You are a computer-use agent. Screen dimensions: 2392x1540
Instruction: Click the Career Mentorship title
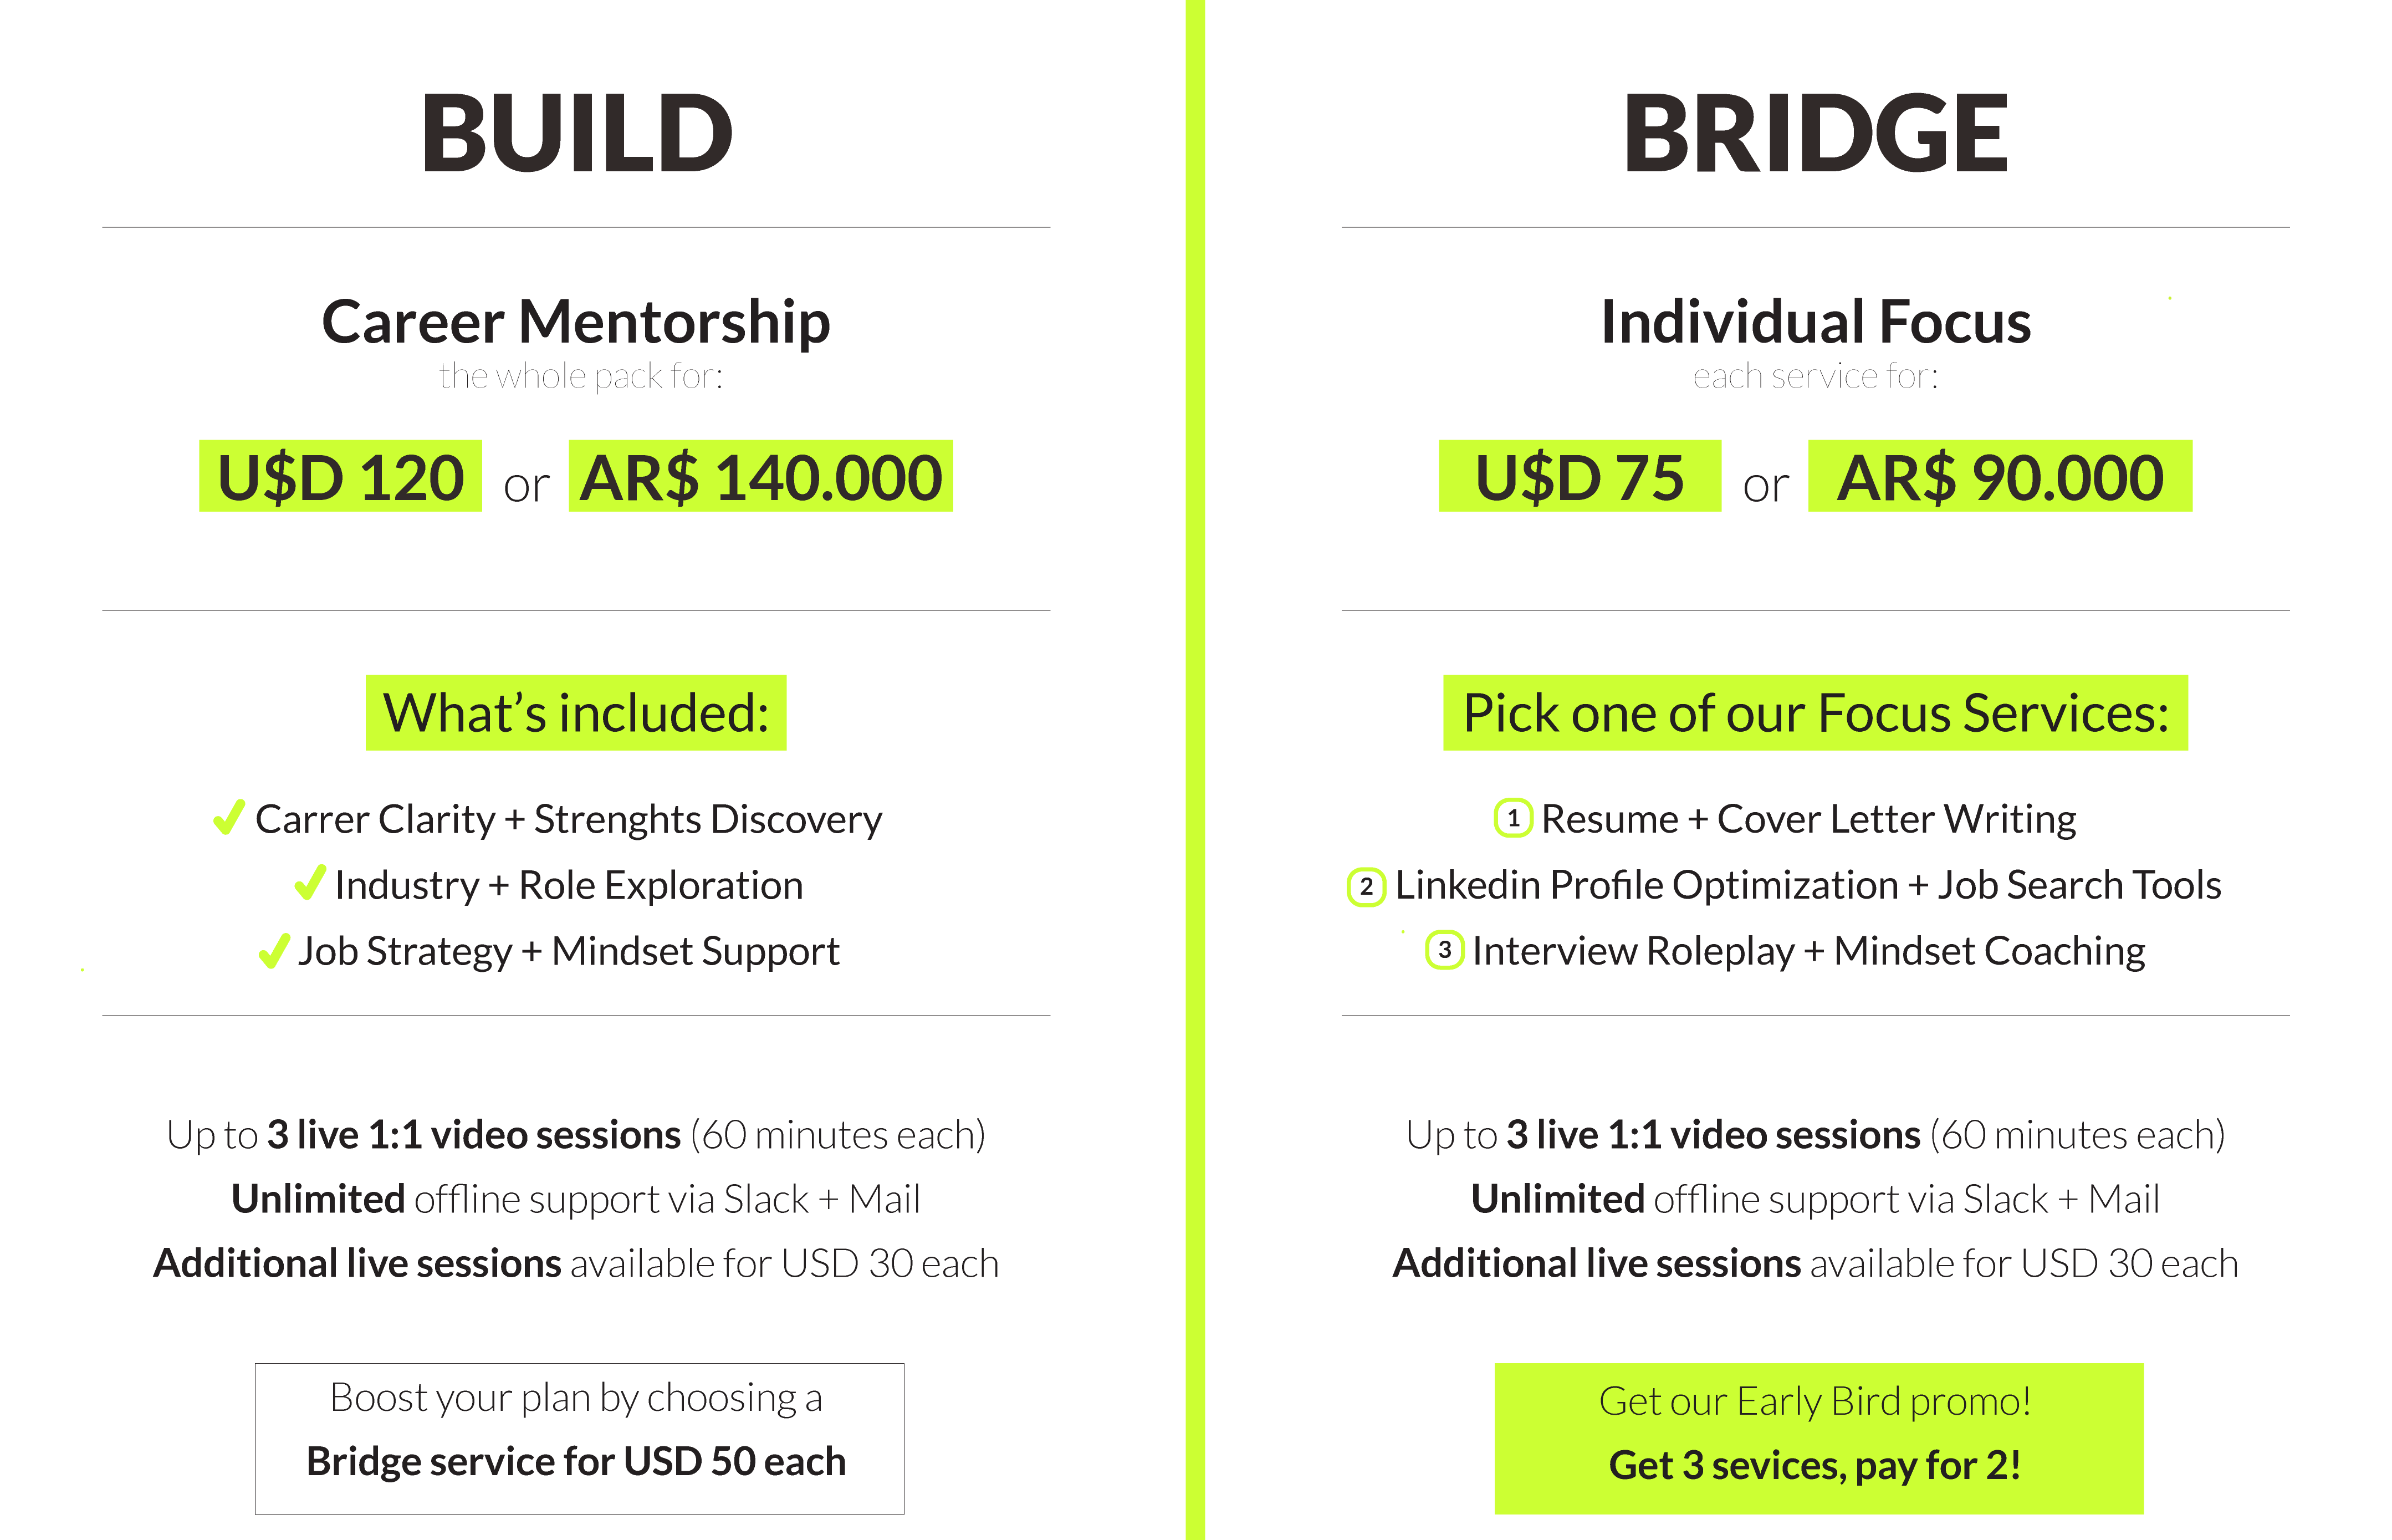576,322
